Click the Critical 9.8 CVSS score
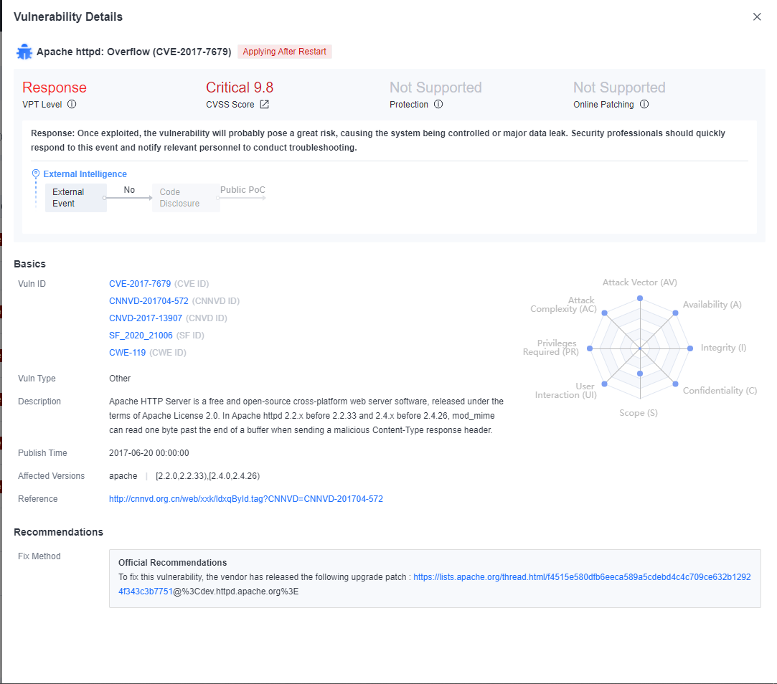This screenshot has width=777, height=684. click(239, 87)
